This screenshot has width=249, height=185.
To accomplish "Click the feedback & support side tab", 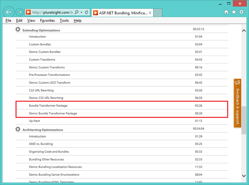I will click(x=237, y=103).
